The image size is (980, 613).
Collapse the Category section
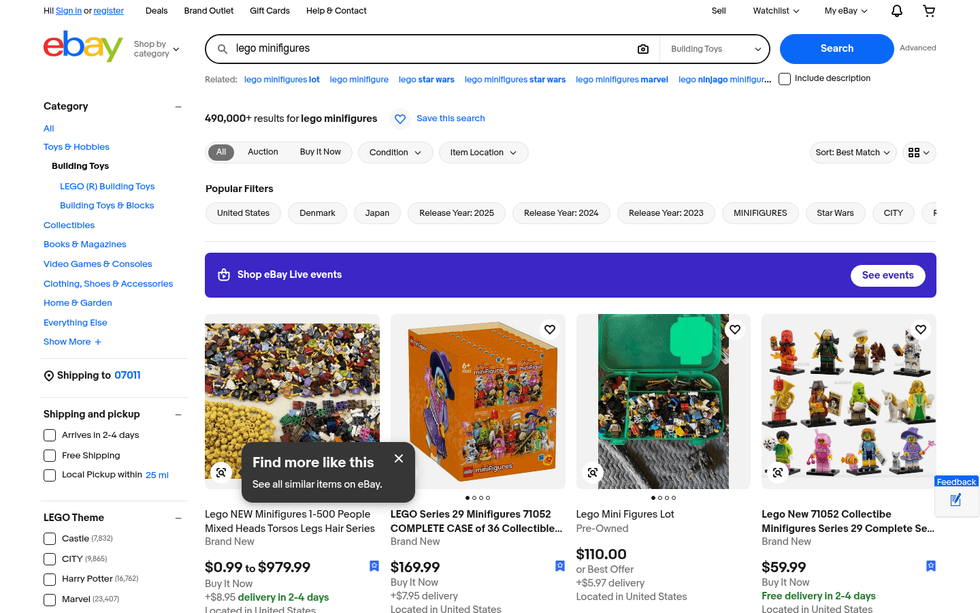pos(178,107)
